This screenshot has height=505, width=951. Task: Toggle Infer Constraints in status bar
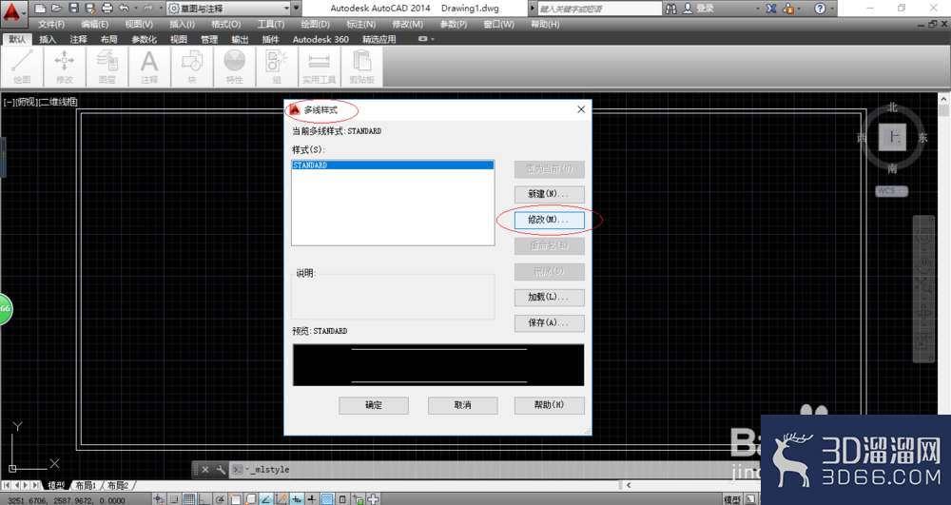point(158,499)
